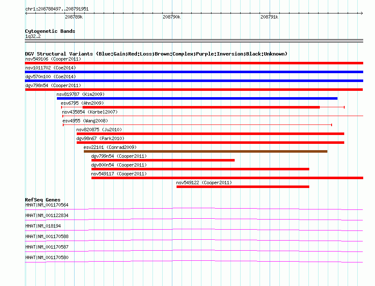Image resolution: width=375 pixels, height=286 pixels.
Task: Open dgv798n54 (Cooper2011) label
Action: click(x=53, y=85)
